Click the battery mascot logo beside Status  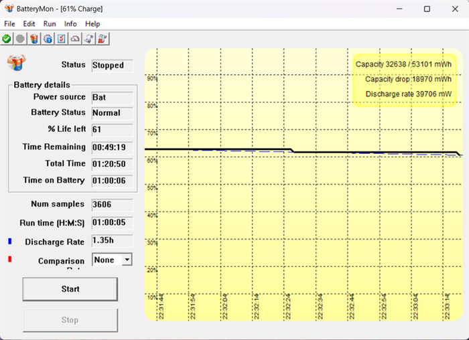pos(17,63)
